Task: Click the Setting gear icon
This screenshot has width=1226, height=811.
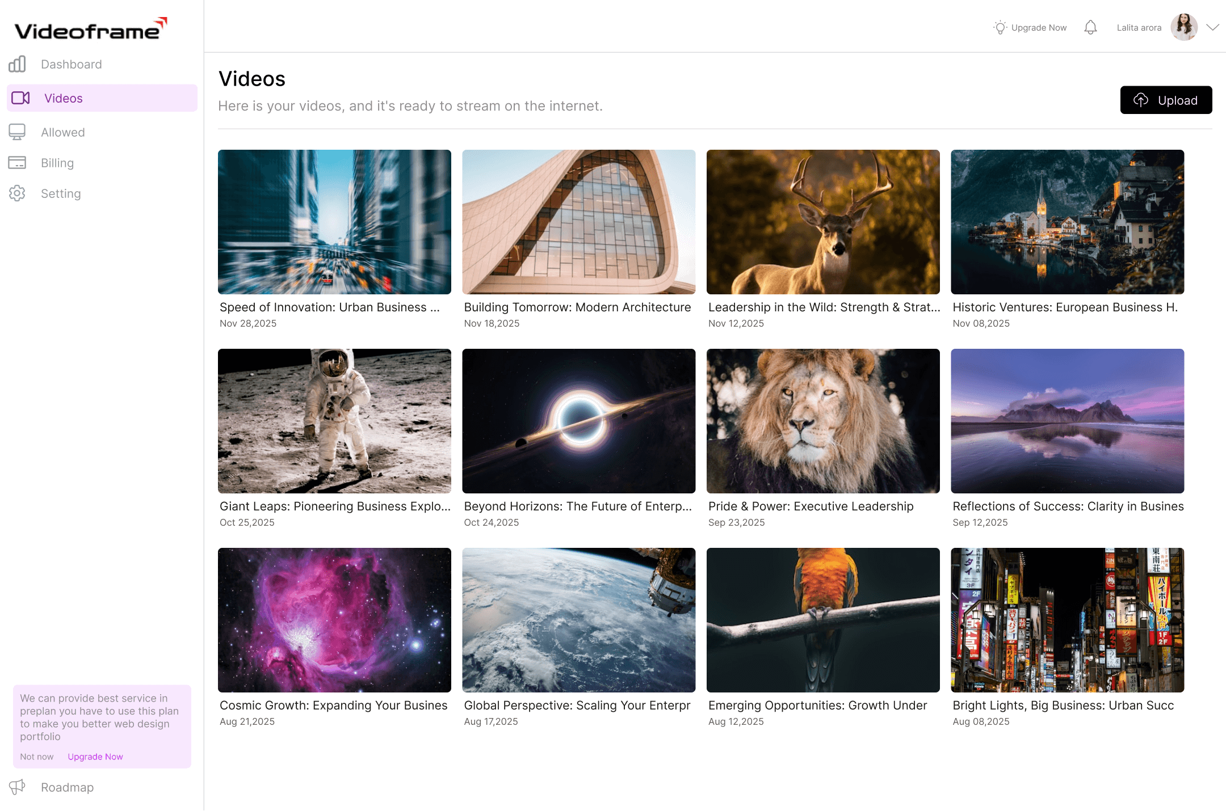Action: [x=17, y=193]
